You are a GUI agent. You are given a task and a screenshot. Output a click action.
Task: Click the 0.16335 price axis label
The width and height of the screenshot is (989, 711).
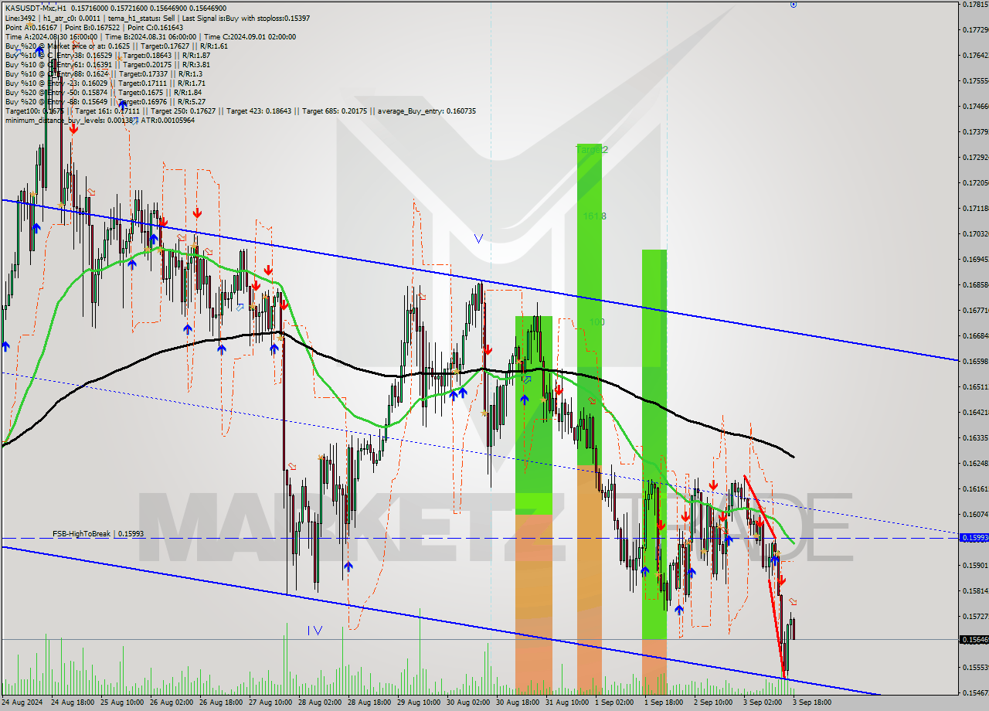click(x=975, y=437)
